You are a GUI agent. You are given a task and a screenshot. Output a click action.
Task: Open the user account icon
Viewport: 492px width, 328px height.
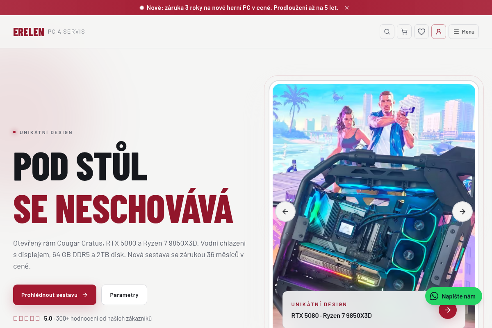(x=439, y=32)
